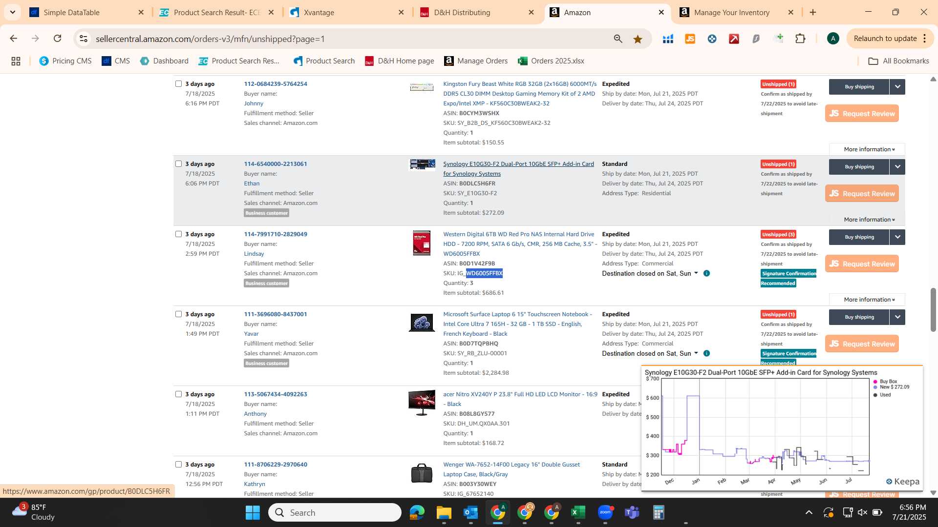938x527 pixels.
Task: Open Orders 2025.xlsx bookmark
Action: [551, 61]
